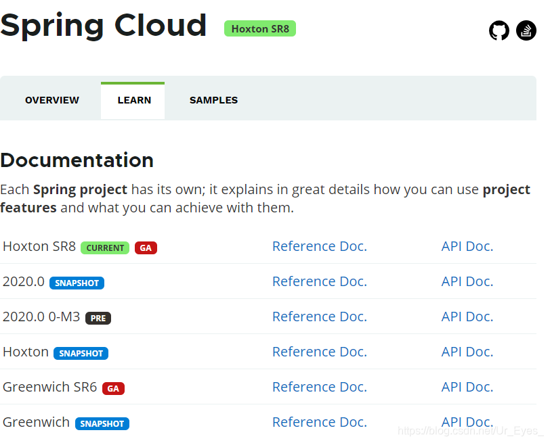Open API Doc. for Greenwich SR6
The width and height of the screenshot is (550, 443).
pyautogui.click(x=467, y=387)
